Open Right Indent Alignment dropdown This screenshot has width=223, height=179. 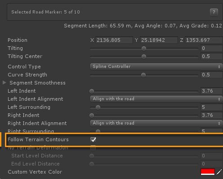click(x=156, y=123)
